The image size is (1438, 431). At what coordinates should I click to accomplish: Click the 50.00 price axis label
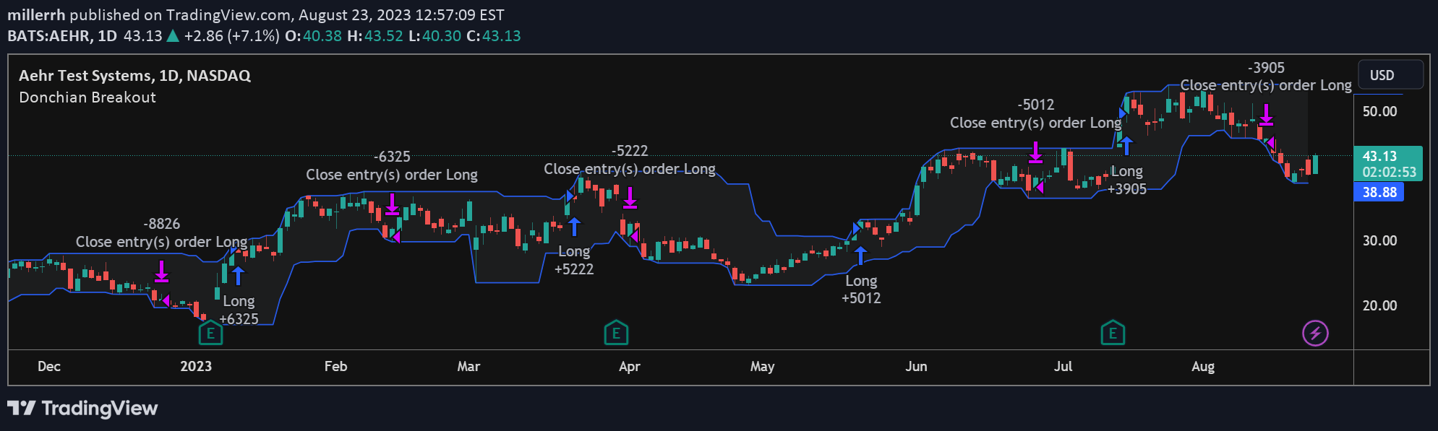(1379, 111)
